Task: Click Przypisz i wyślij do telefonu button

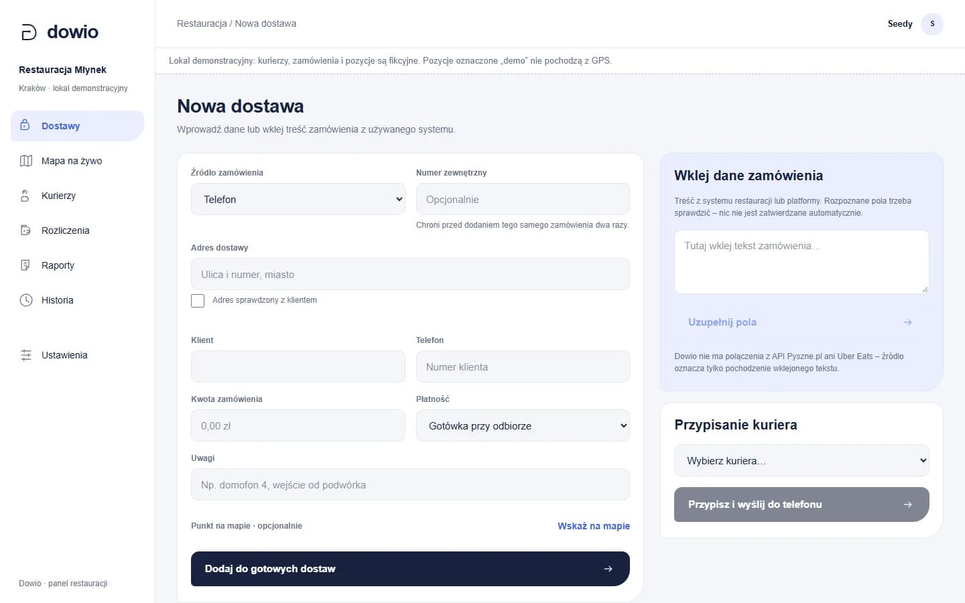Action: pos(801,505)
